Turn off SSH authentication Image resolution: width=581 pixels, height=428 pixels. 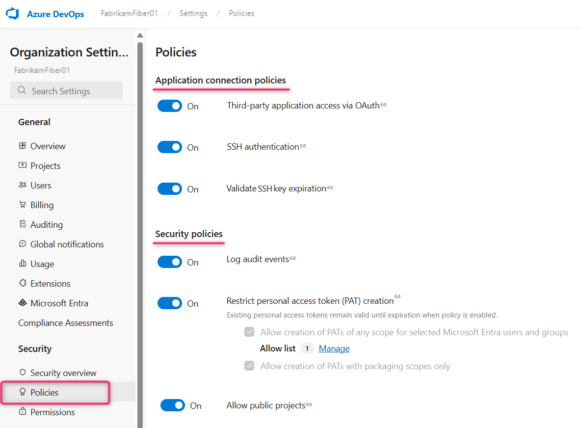(x=170, y=147)
